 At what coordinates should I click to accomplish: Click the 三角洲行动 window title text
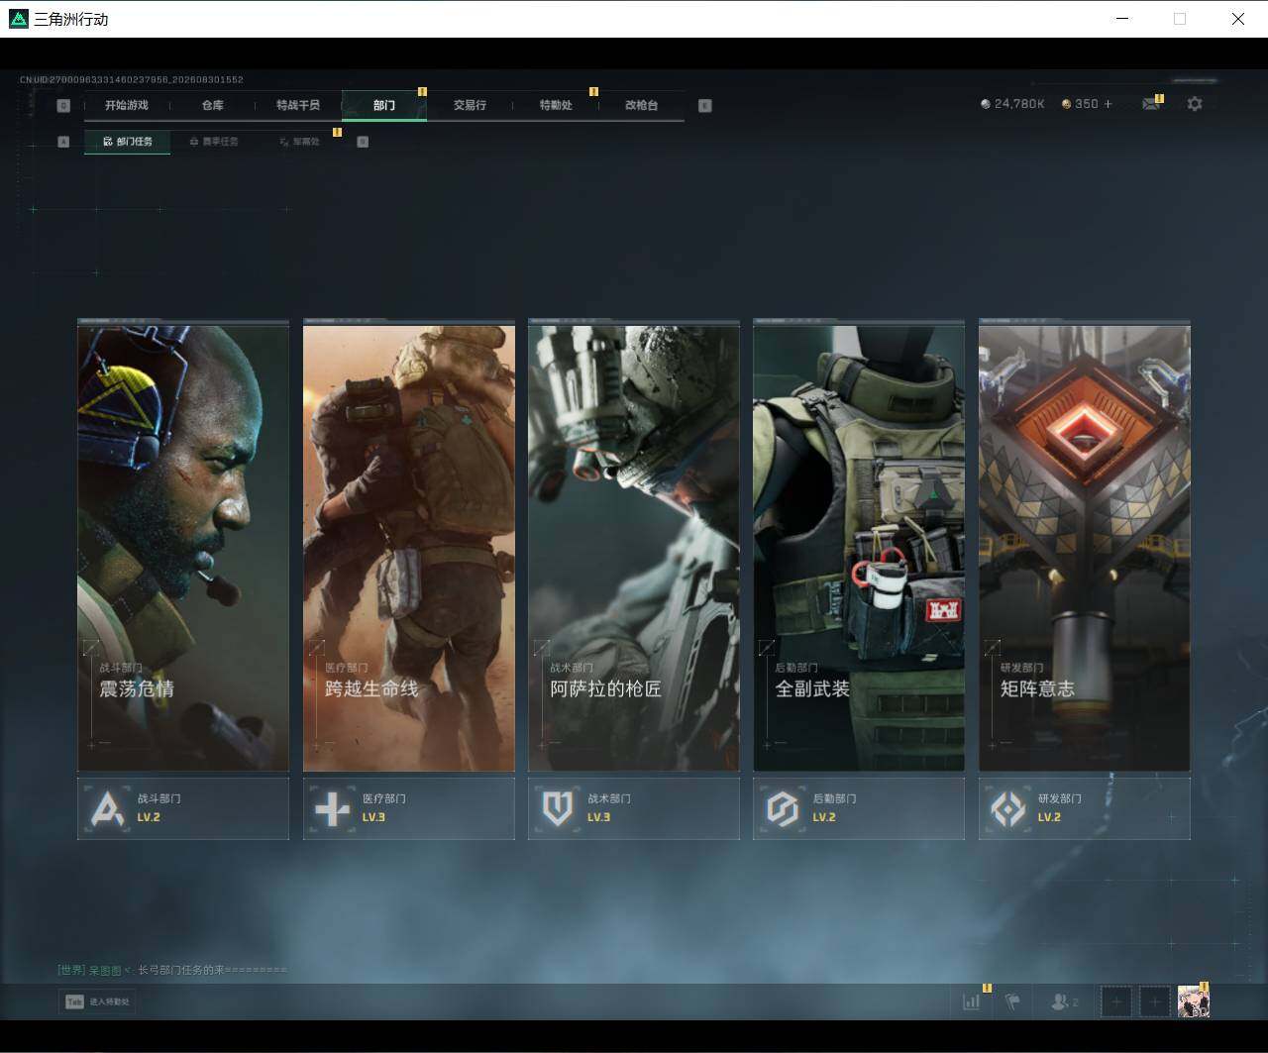point(71,19)
